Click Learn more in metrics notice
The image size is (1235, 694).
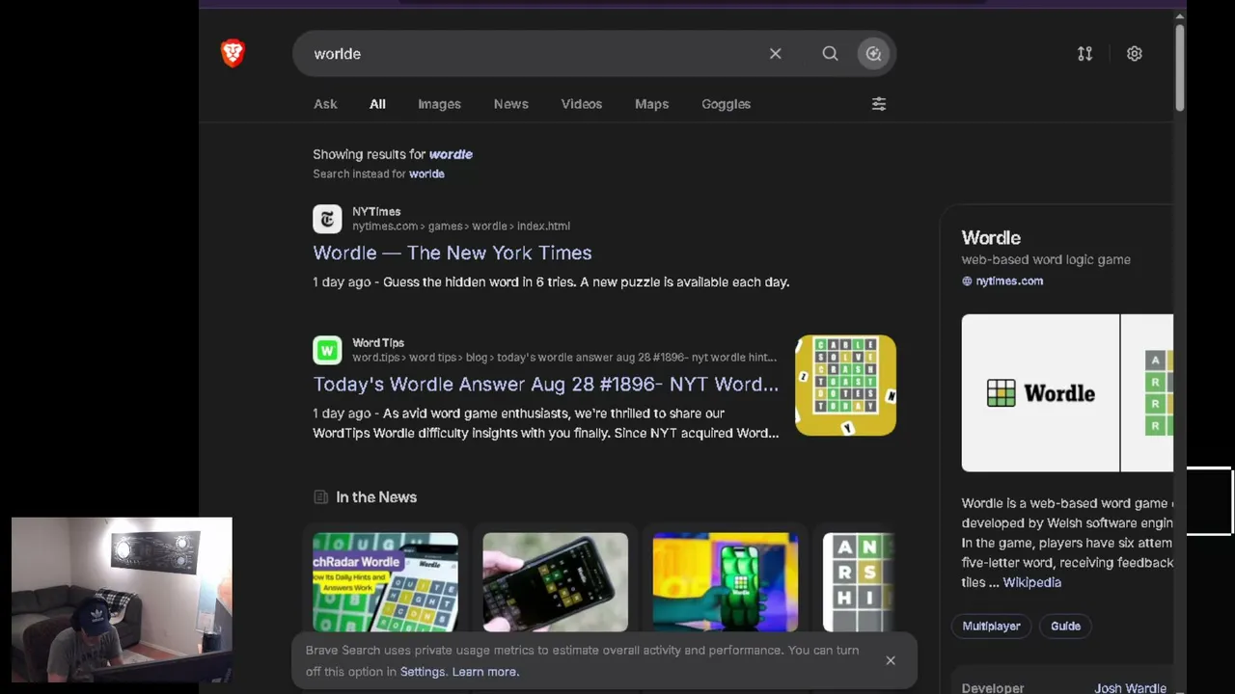pyautogui.click(x=485, y=672)
